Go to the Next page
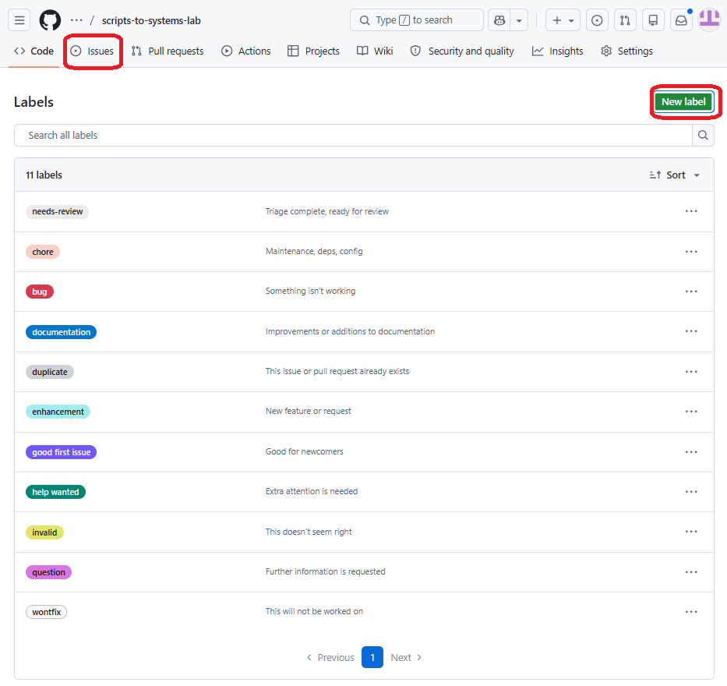The image size is (727, 686). (x=407, y=658)
